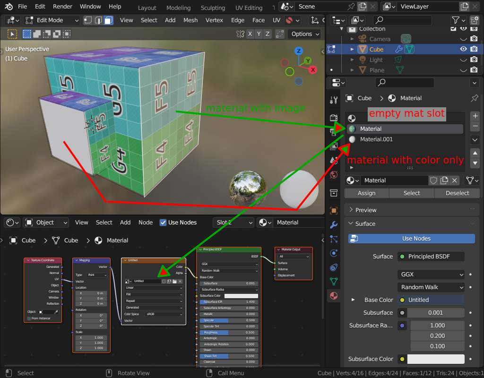This screenshot has height=378, width=484.
Task: Add a new material slot with plus
Action: (x=475, y=116)
